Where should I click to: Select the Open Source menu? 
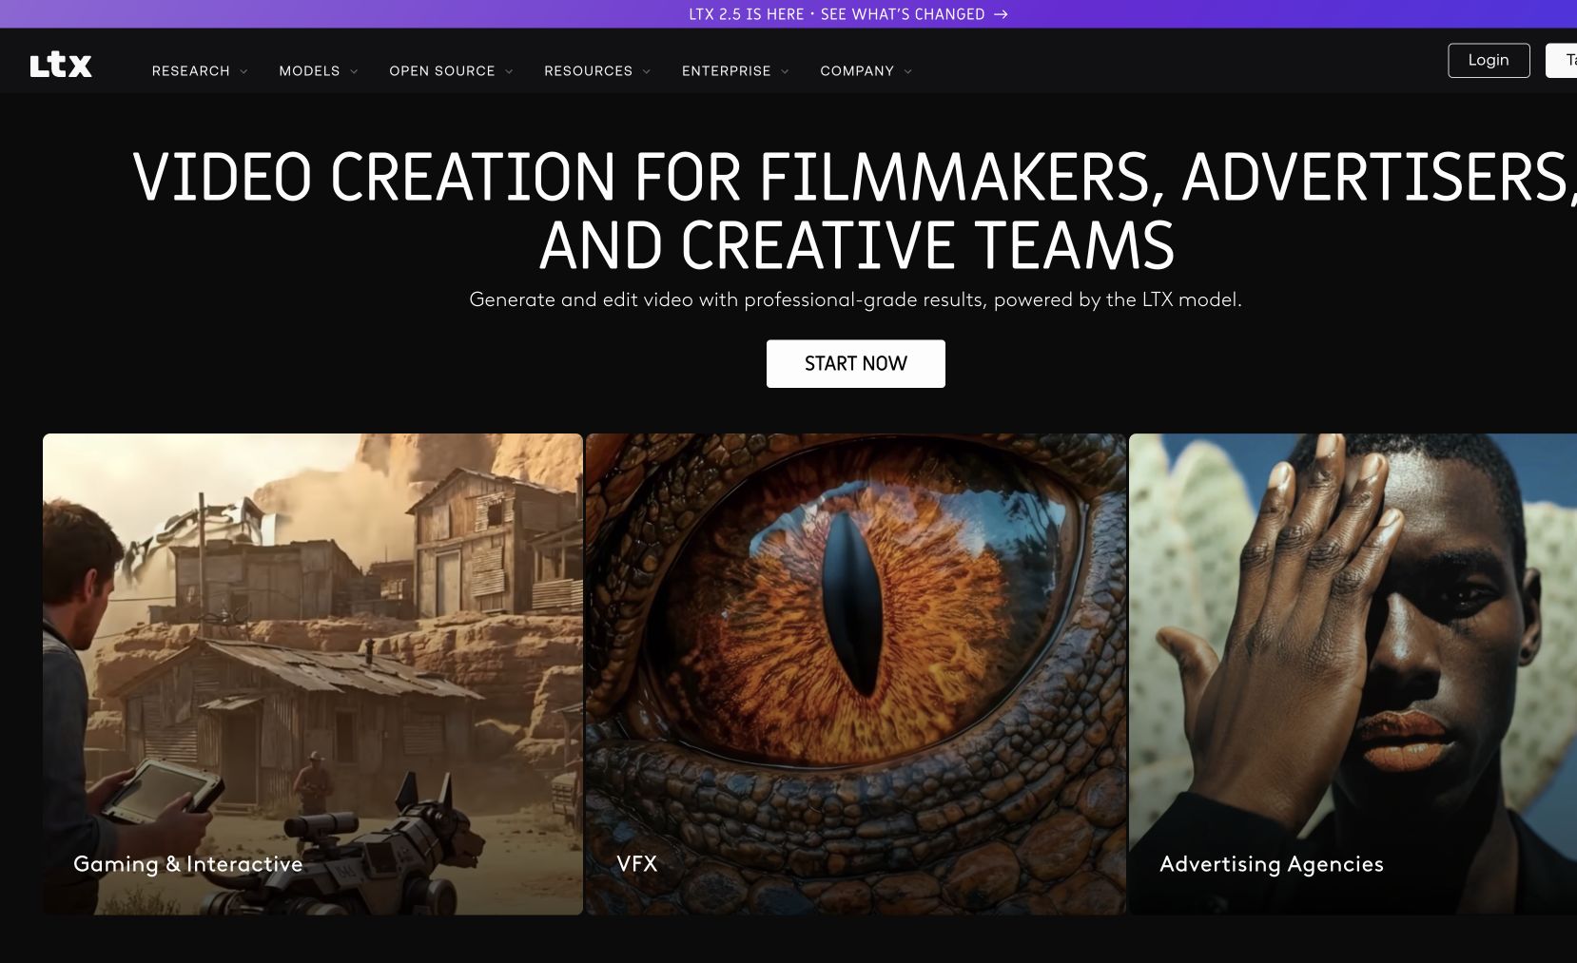point(442,71)
